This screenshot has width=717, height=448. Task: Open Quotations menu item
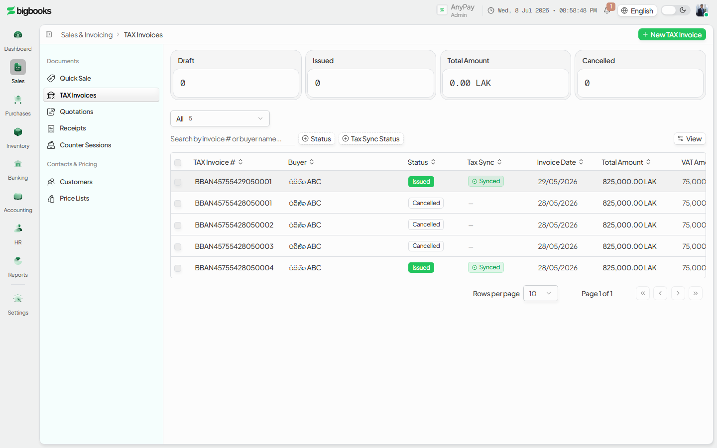coord(102,112)
